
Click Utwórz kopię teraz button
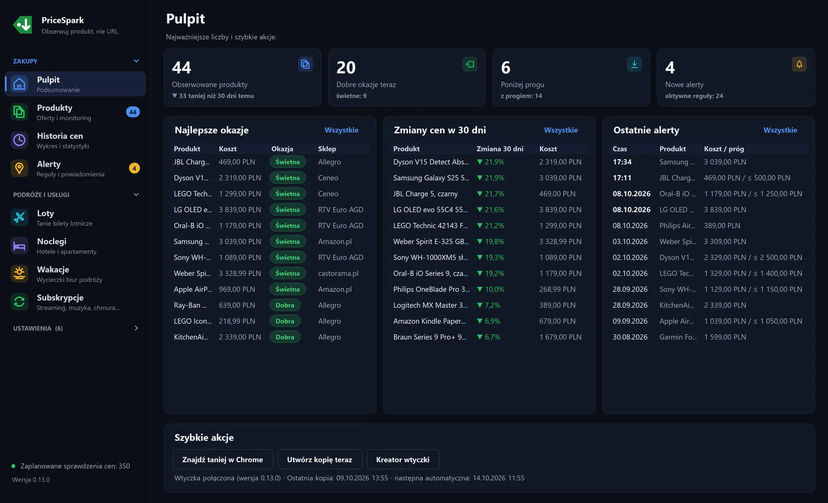(319, 459)
